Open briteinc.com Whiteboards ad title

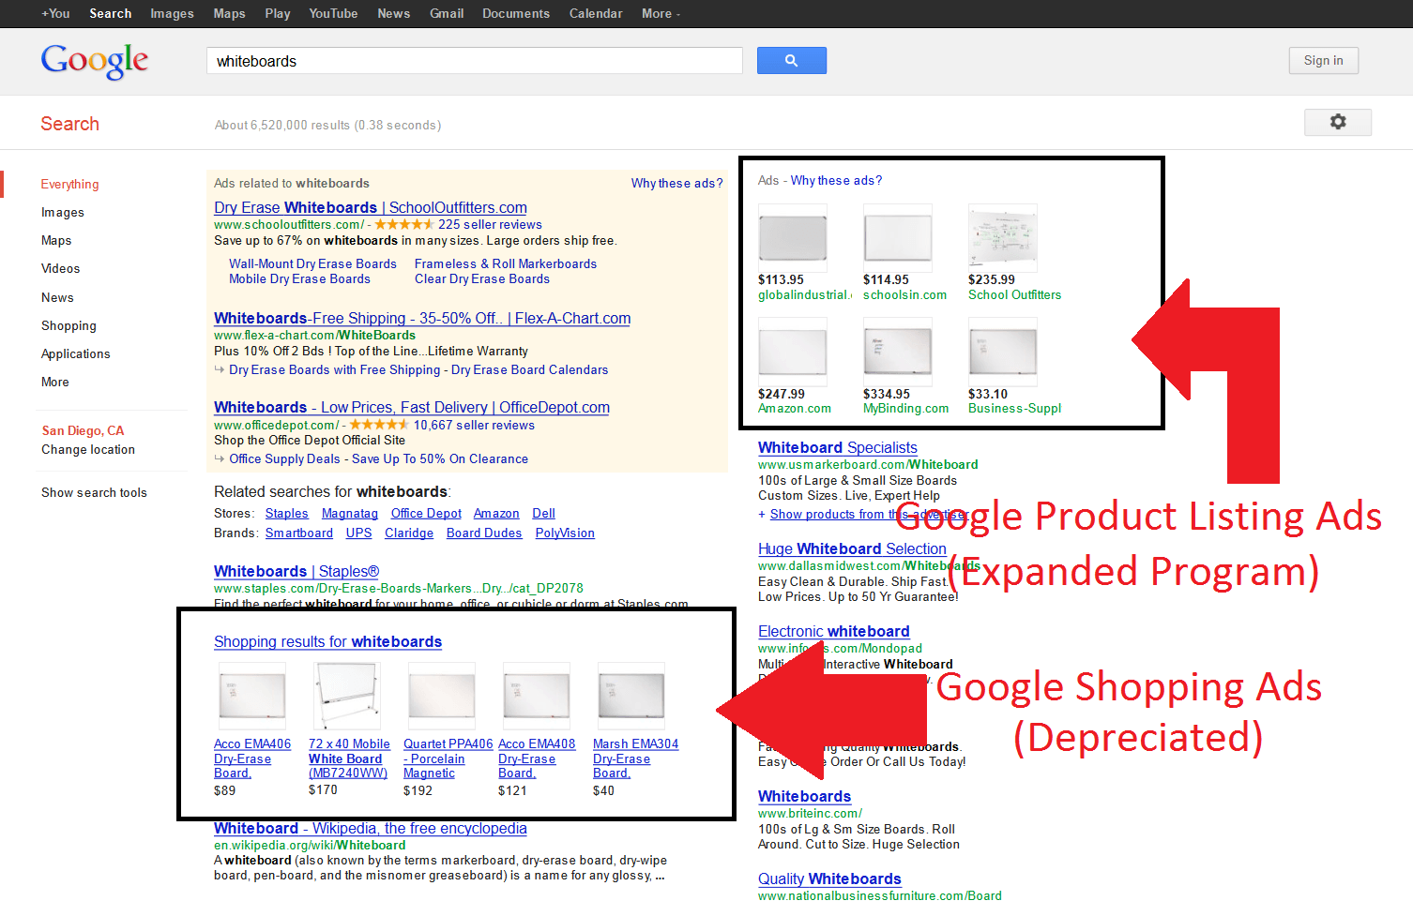tap(804, 796)
